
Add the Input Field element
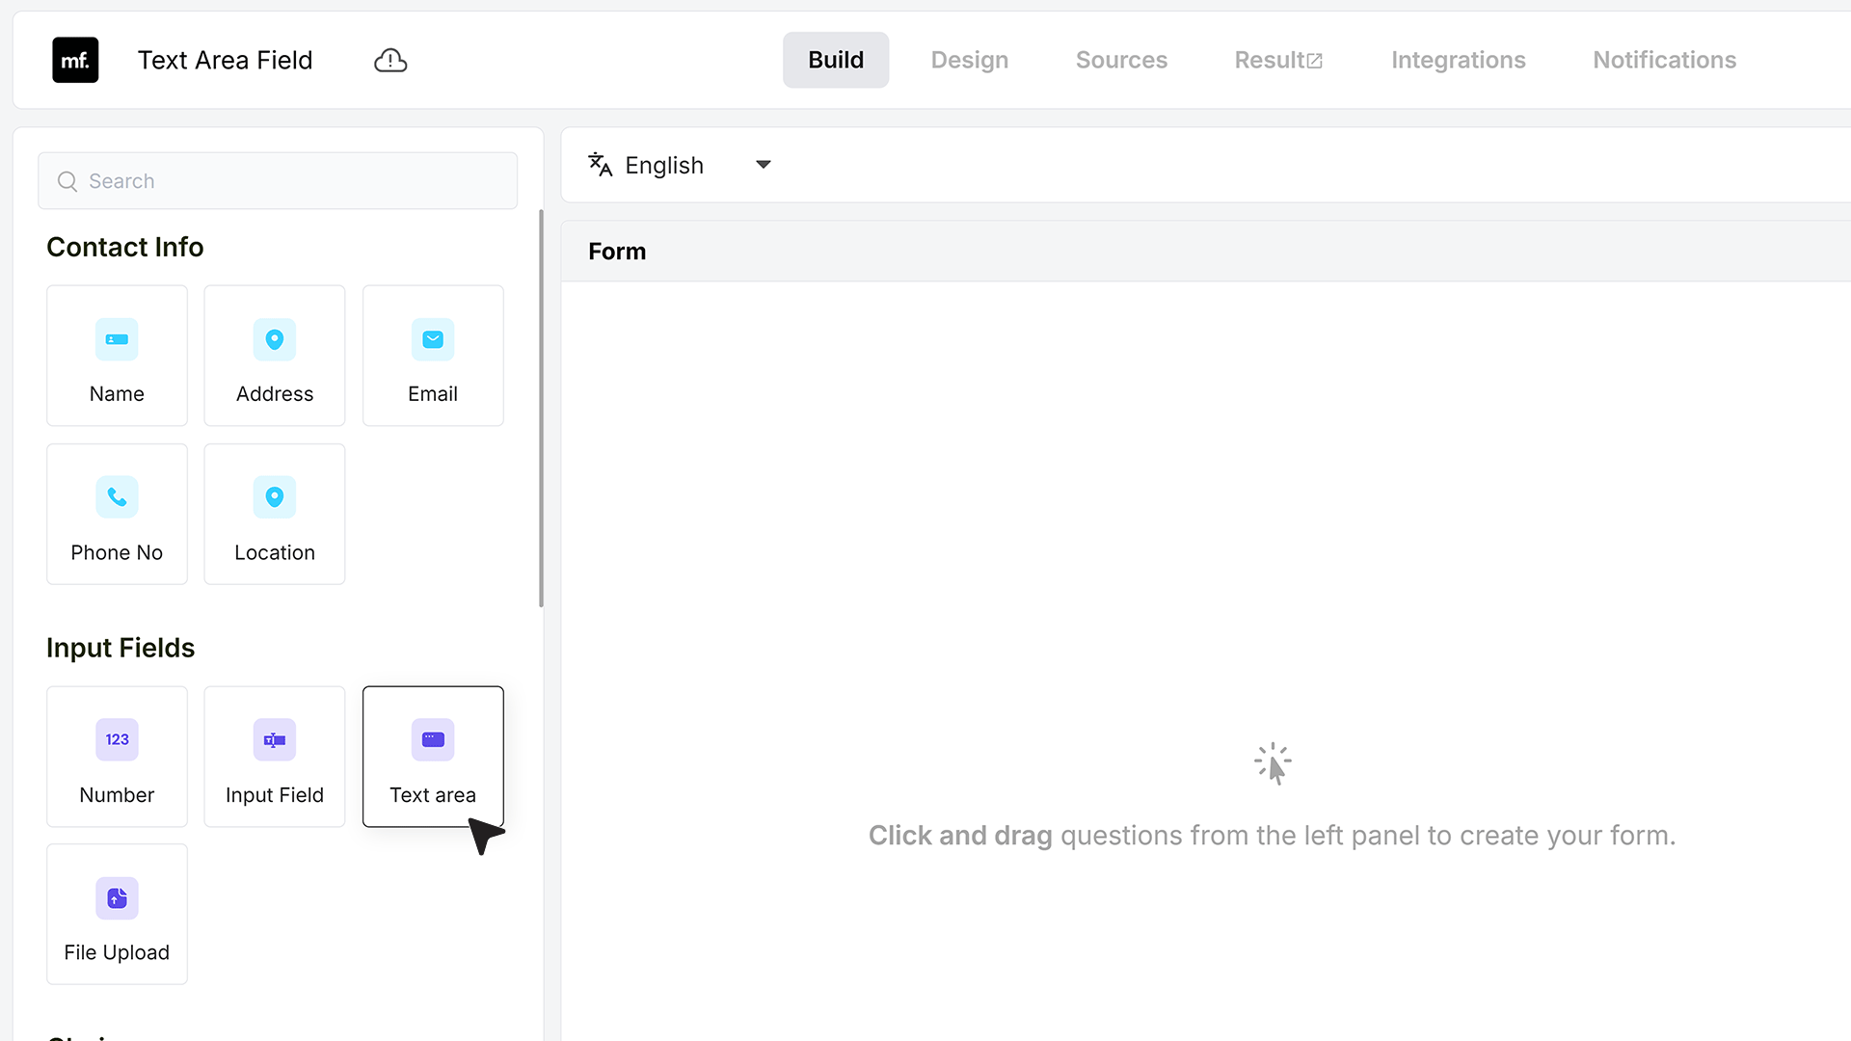point(275,757)
